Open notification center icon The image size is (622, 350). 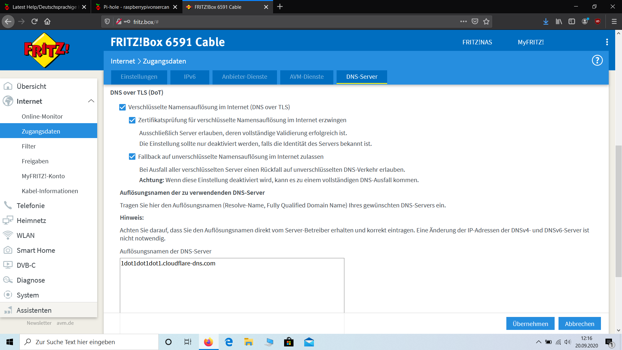609,342
